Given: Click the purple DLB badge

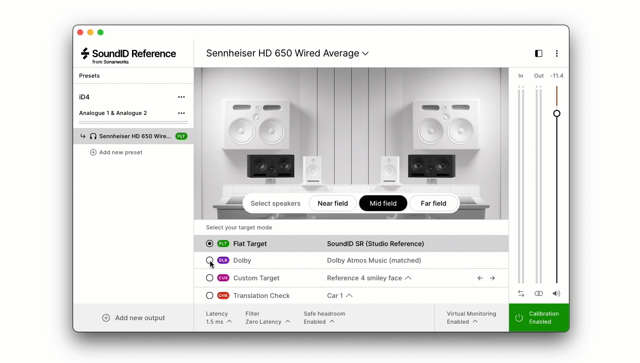Looking at the screenshot, I should coord(223,260).
